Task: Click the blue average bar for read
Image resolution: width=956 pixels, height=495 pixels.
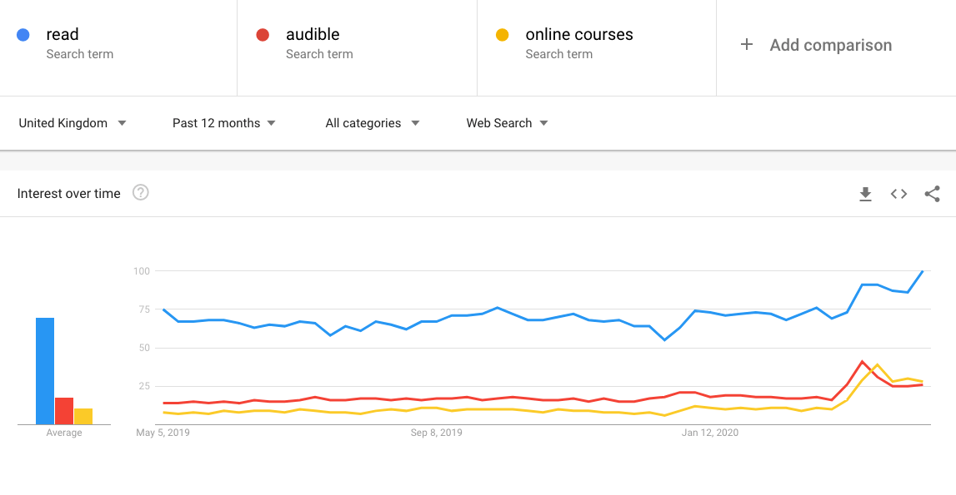Action: coord(45,371)
